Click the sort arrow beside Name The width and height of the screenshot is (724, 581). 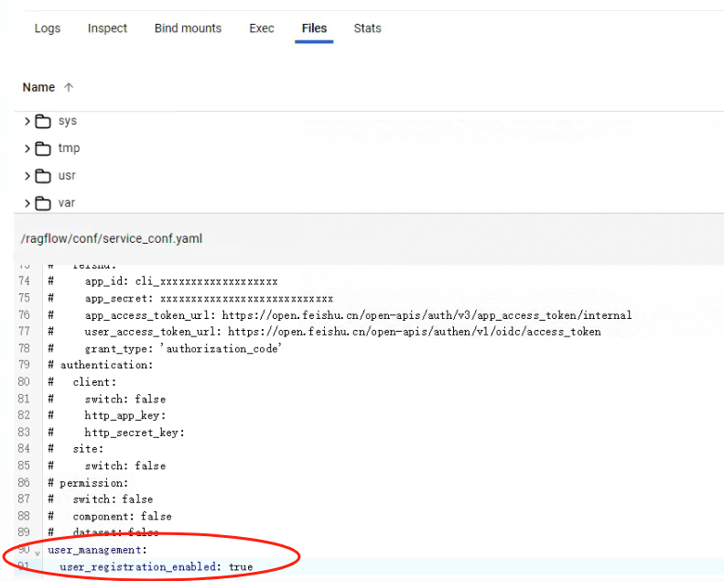point(69,88)
